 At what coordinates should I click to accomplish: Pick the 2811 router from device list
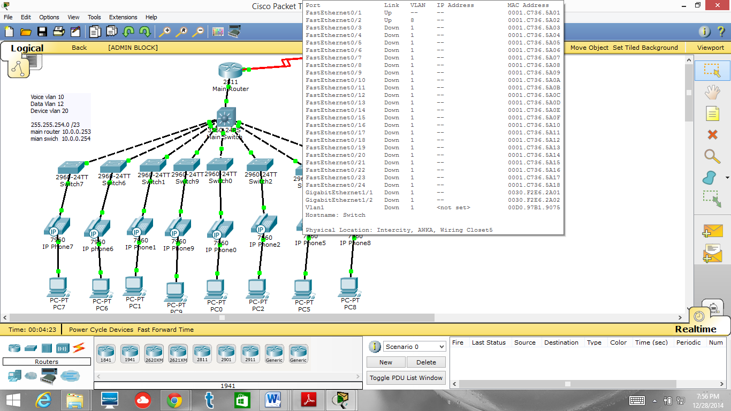tap(202, 354)
